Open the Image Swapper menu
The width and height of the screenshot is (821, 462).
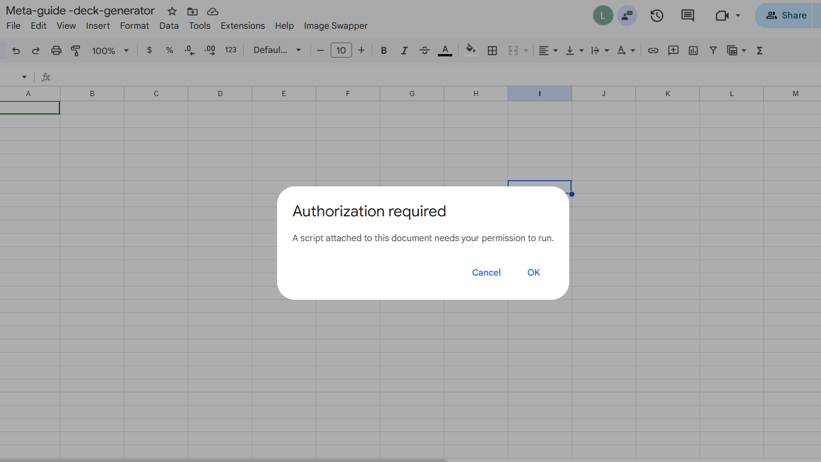pyautogui.click(x=335, y=26)
